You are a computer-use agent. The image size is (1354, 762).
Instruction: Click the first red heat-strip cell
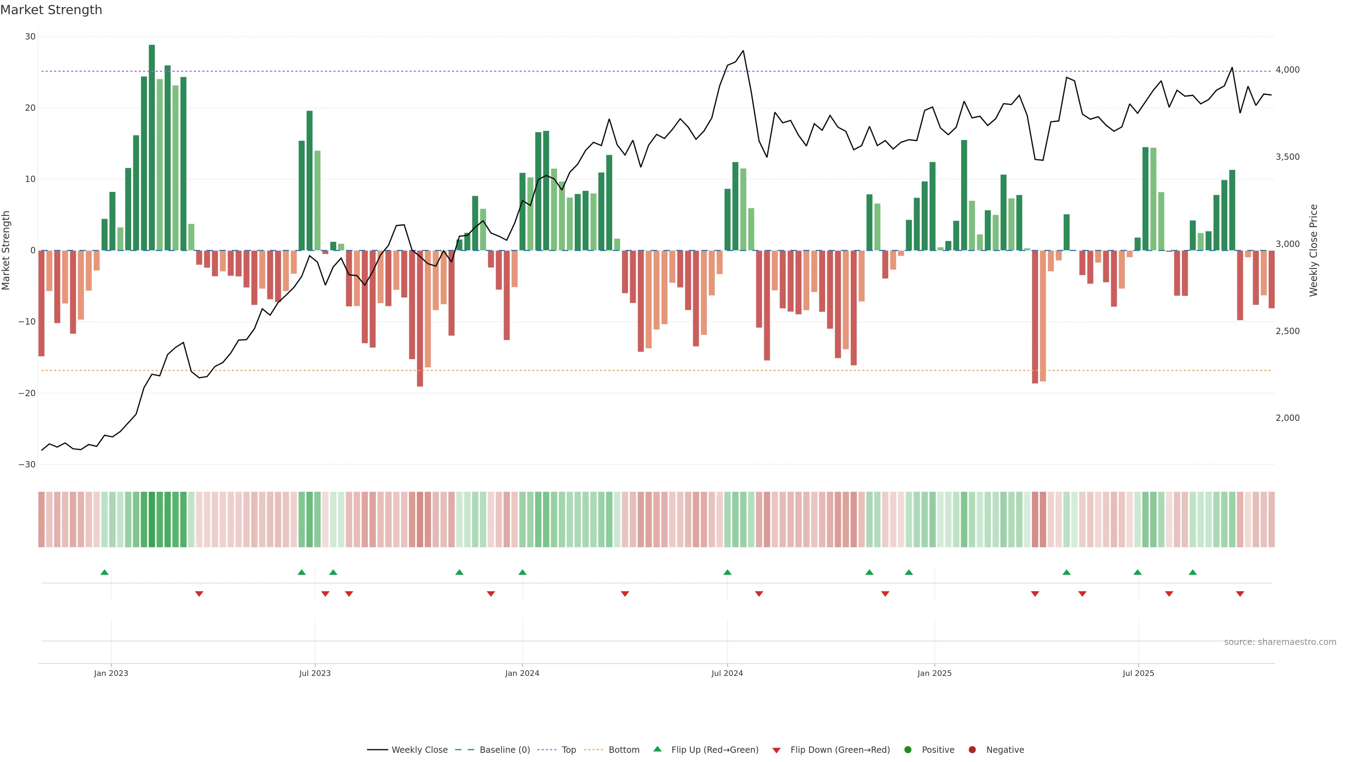click(x=42, y=520)
